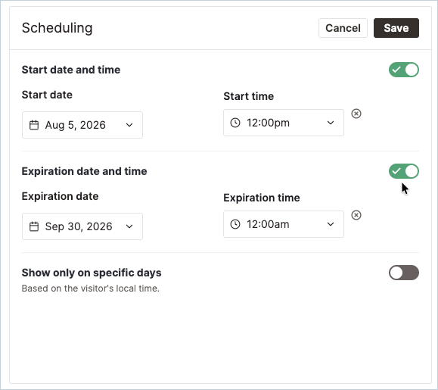Click the chevron arrow beside Sep 30, 2026
The height and width of the screenshot is (390, 438).
point(129,226)
